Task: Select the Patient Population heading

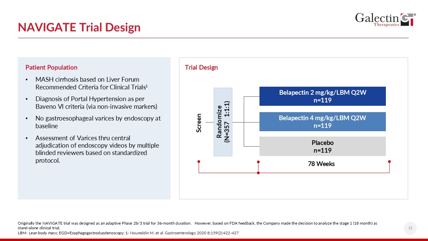Action: click(x=51, y=67)
